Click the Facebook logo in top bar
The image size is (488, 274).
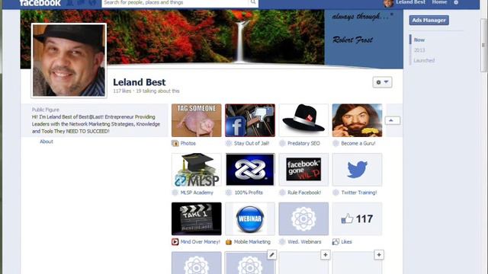40,3
